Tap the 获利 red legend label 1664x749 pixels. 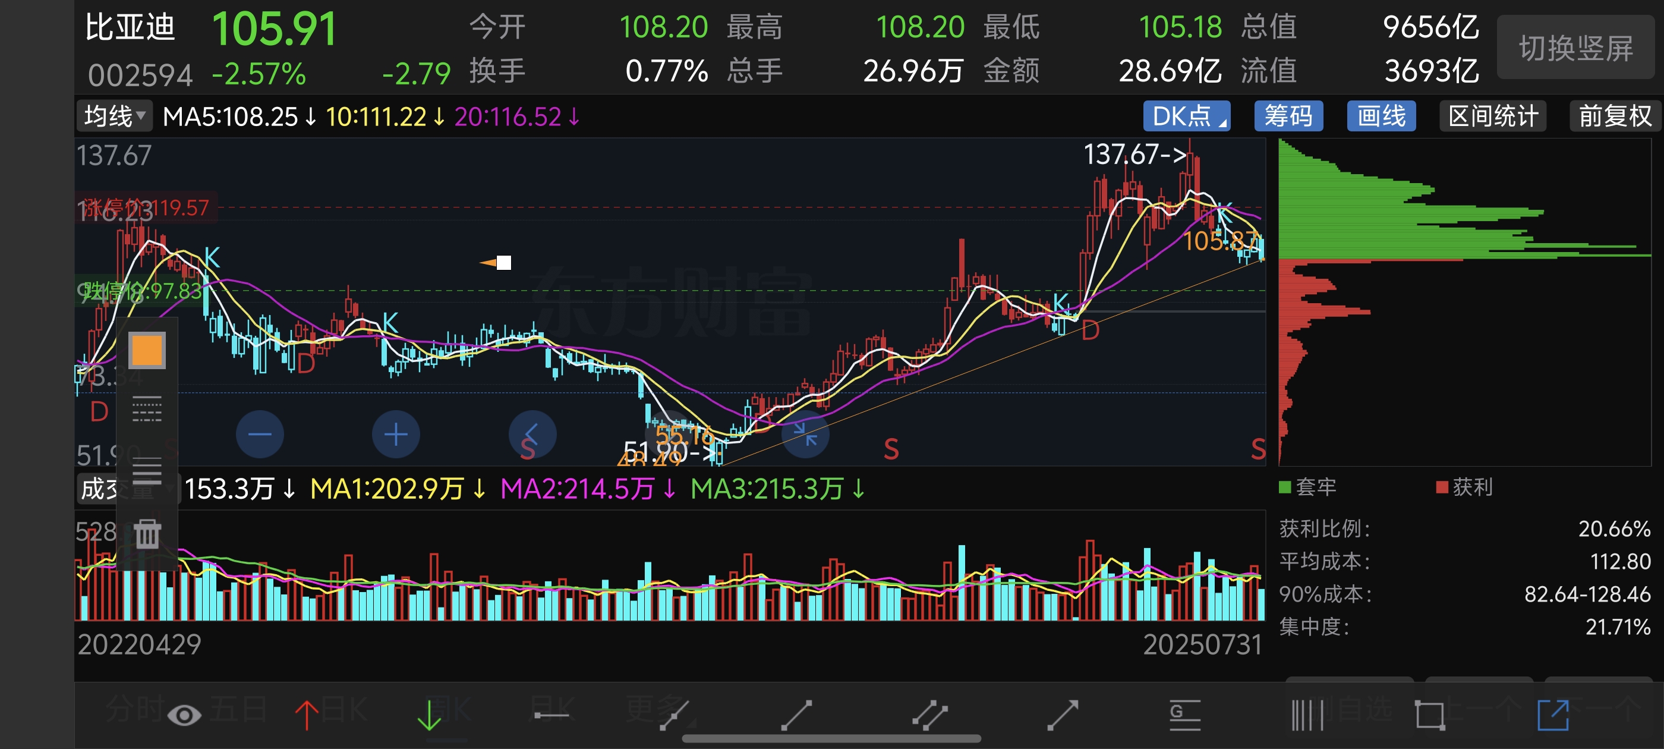tap(1464, 487)
